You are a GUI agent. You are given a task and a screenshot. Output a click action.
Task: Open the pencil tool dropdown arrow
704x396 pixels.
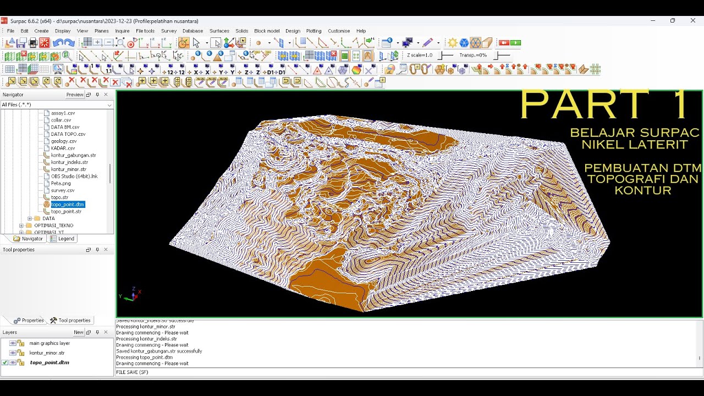pyautogui.click(x=438, y=42)
